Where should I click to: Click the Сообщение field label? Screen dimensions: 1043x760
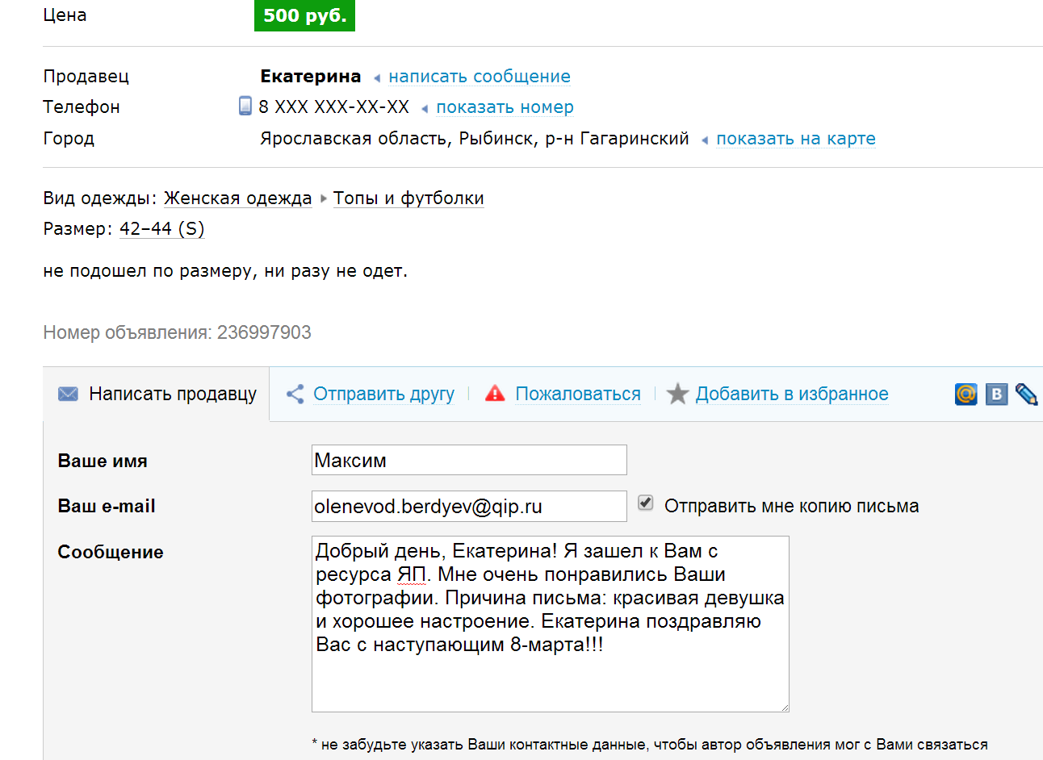pos(111,552)
